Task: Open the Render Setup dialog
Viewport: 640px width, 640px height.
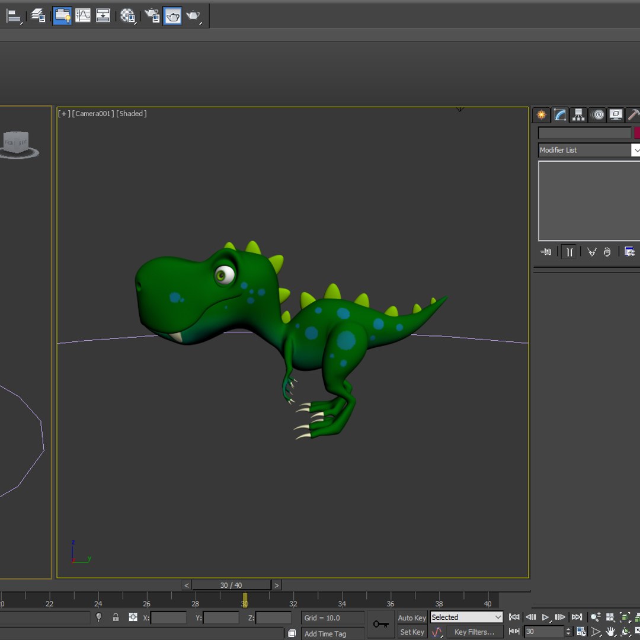Action: pyautogui.click(x=152, y=16)
